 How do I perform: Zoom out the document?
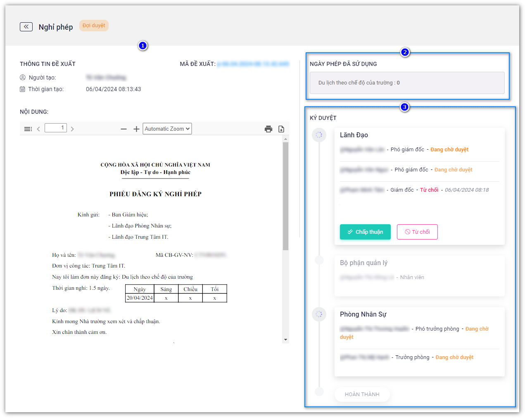point(124,129)
